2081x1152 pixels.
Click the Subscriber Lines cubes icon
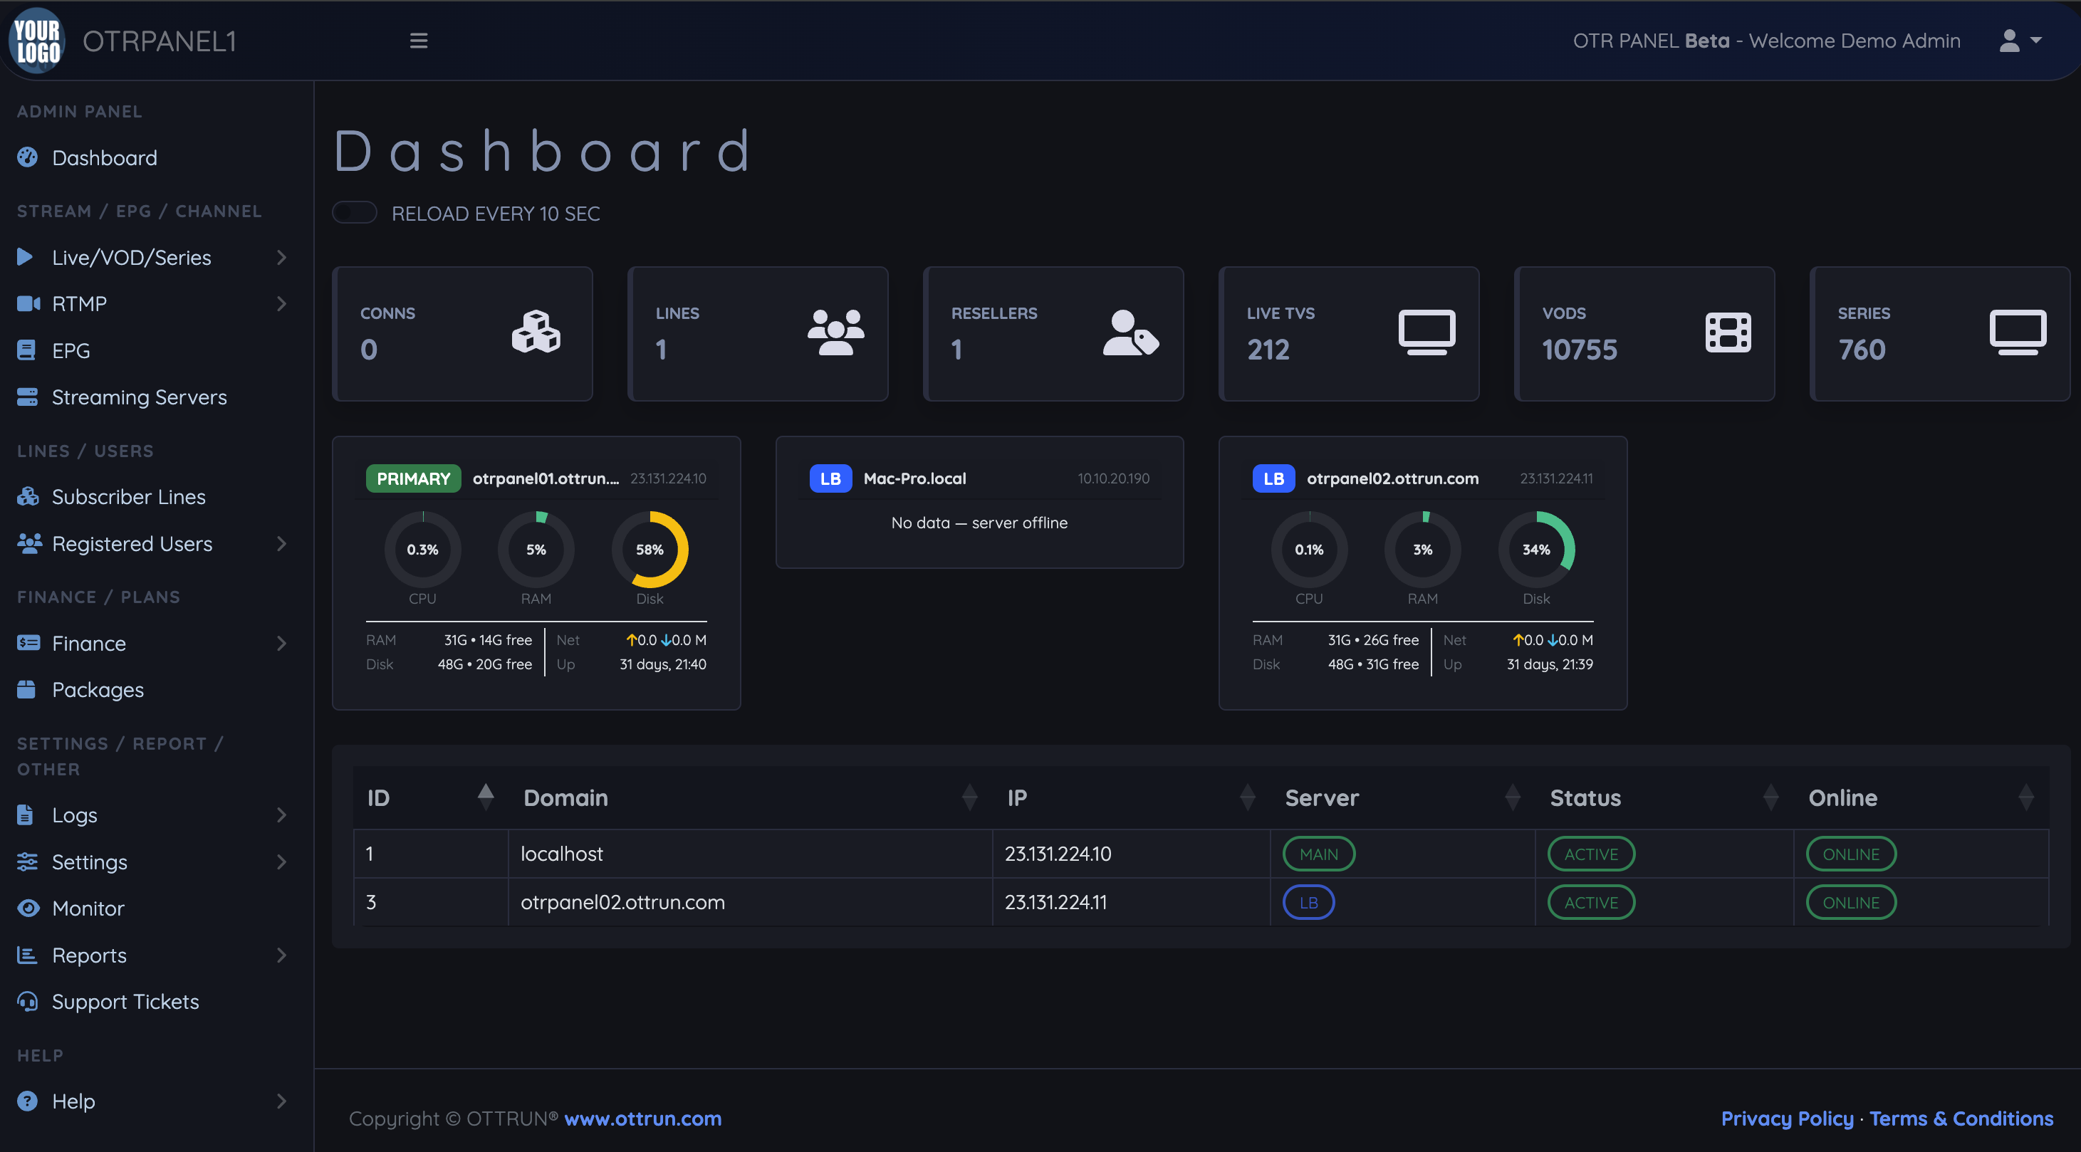coord(28,496)
